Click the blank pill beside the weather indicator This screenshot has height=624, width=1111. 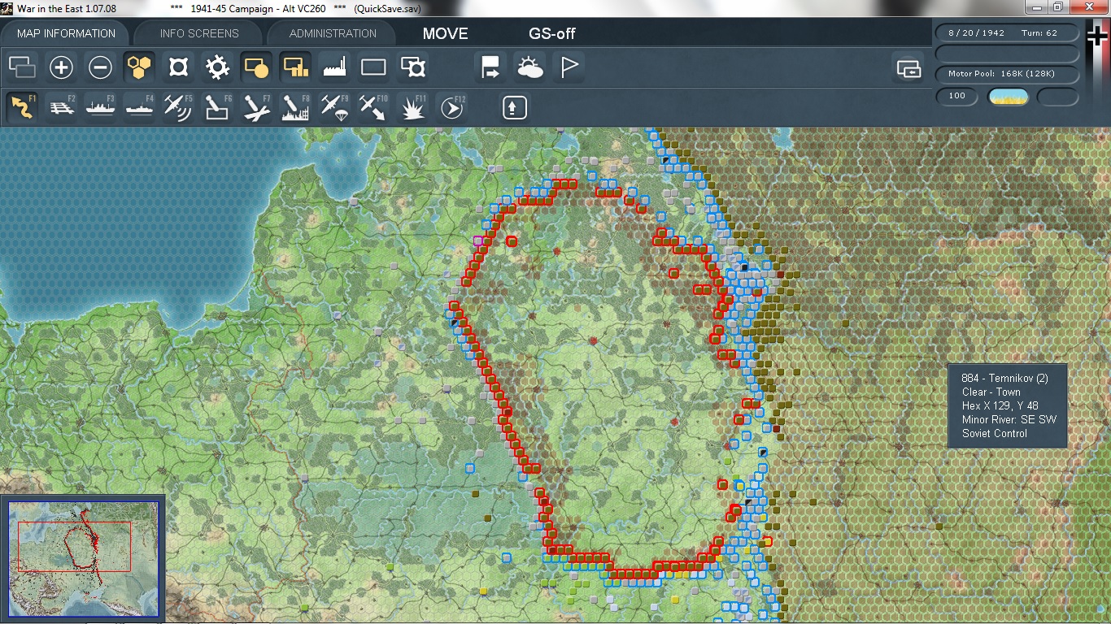[1058, 96]
